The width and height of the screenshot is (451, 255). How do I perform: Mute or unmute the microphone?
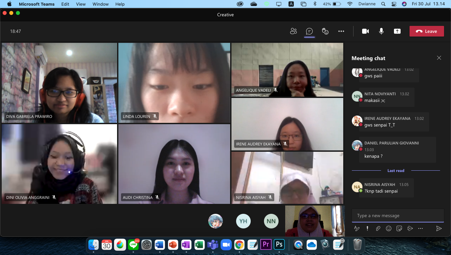pos(381,31)
